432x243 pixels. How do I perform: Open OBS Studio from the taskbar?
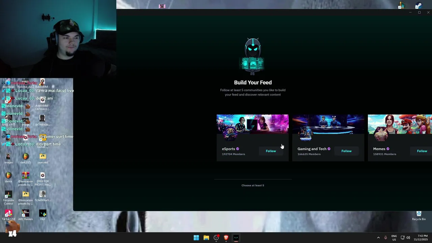[x=216, y=238]
